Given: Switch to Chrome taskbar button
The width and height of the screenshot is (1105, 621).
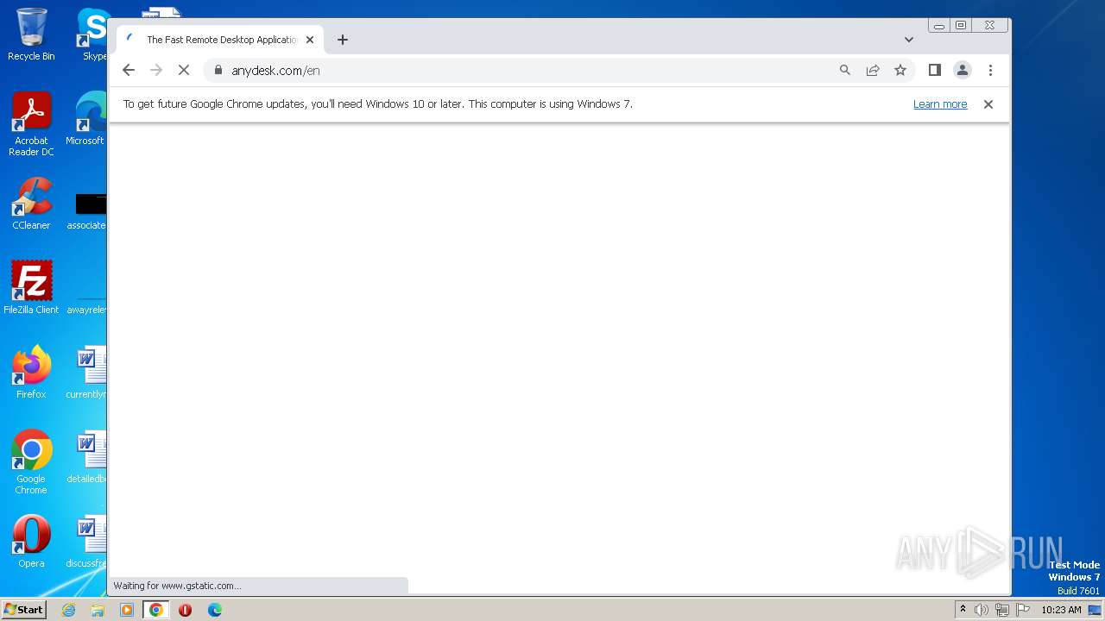Looking at the screenshot, I should pos(156,610).
